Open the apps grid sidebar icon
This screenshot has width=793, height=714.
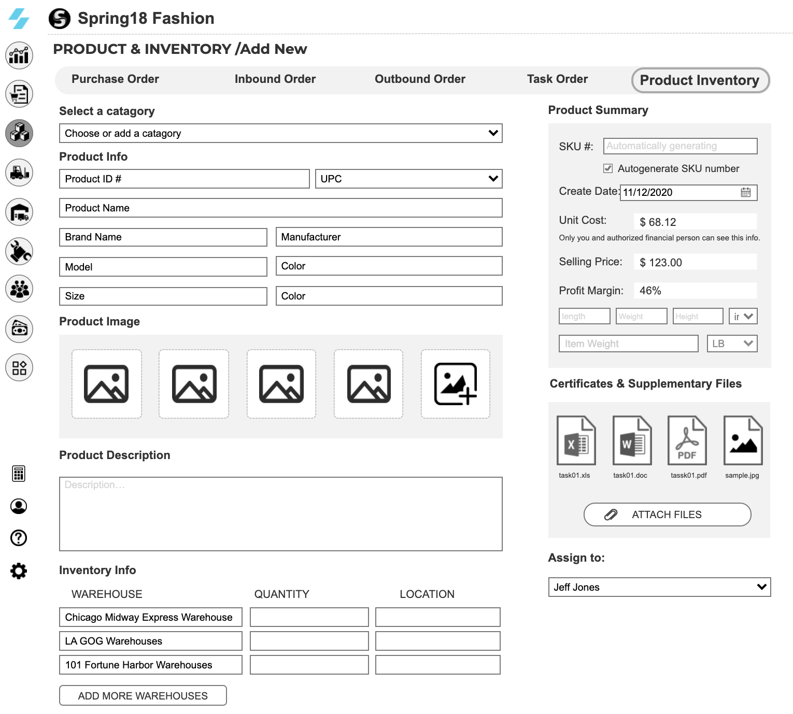[x=19, y=368]
